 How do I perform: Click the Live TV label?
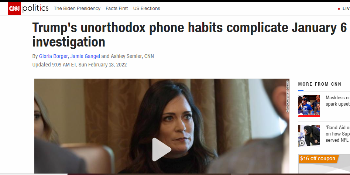click(x=346, y=9)
